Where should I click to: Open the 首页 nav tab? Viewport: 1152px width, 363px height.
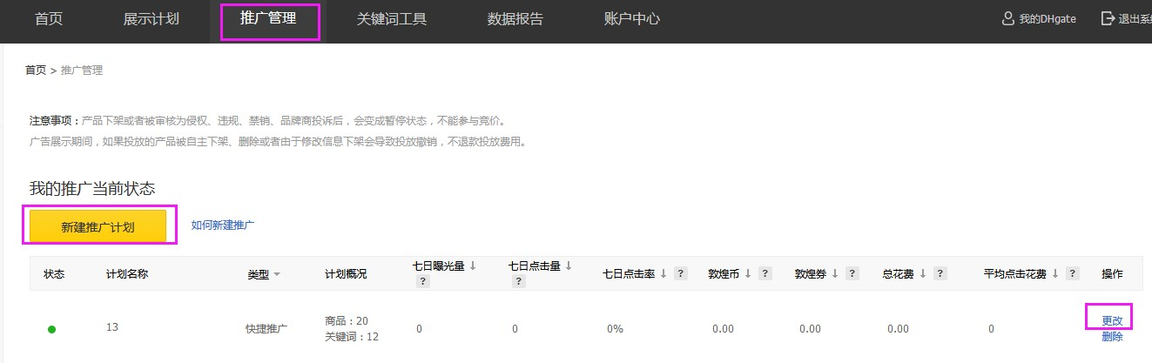[49, 18]
